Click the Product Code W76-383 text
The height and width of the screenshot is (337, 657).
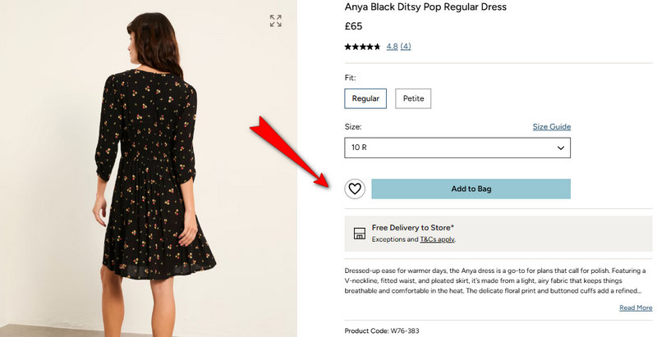point(383,330)
